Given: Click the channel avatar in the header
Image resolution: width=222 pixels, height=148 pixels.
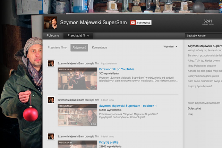Looking at the screenshot, I should click(51, 23).
